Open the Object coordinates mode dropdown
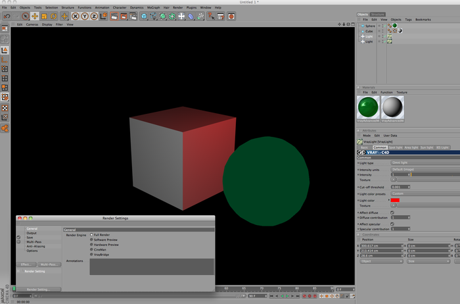Screen dimensions: 460x304 pos(380,261)
